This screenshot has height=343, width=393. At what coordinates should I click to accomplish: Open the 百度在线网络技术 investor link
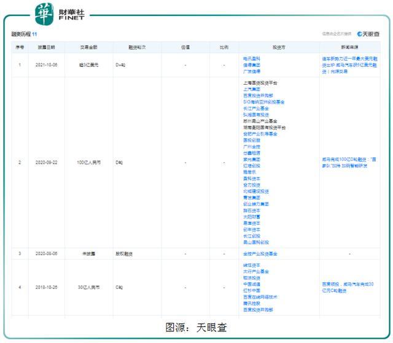point(260,297)
